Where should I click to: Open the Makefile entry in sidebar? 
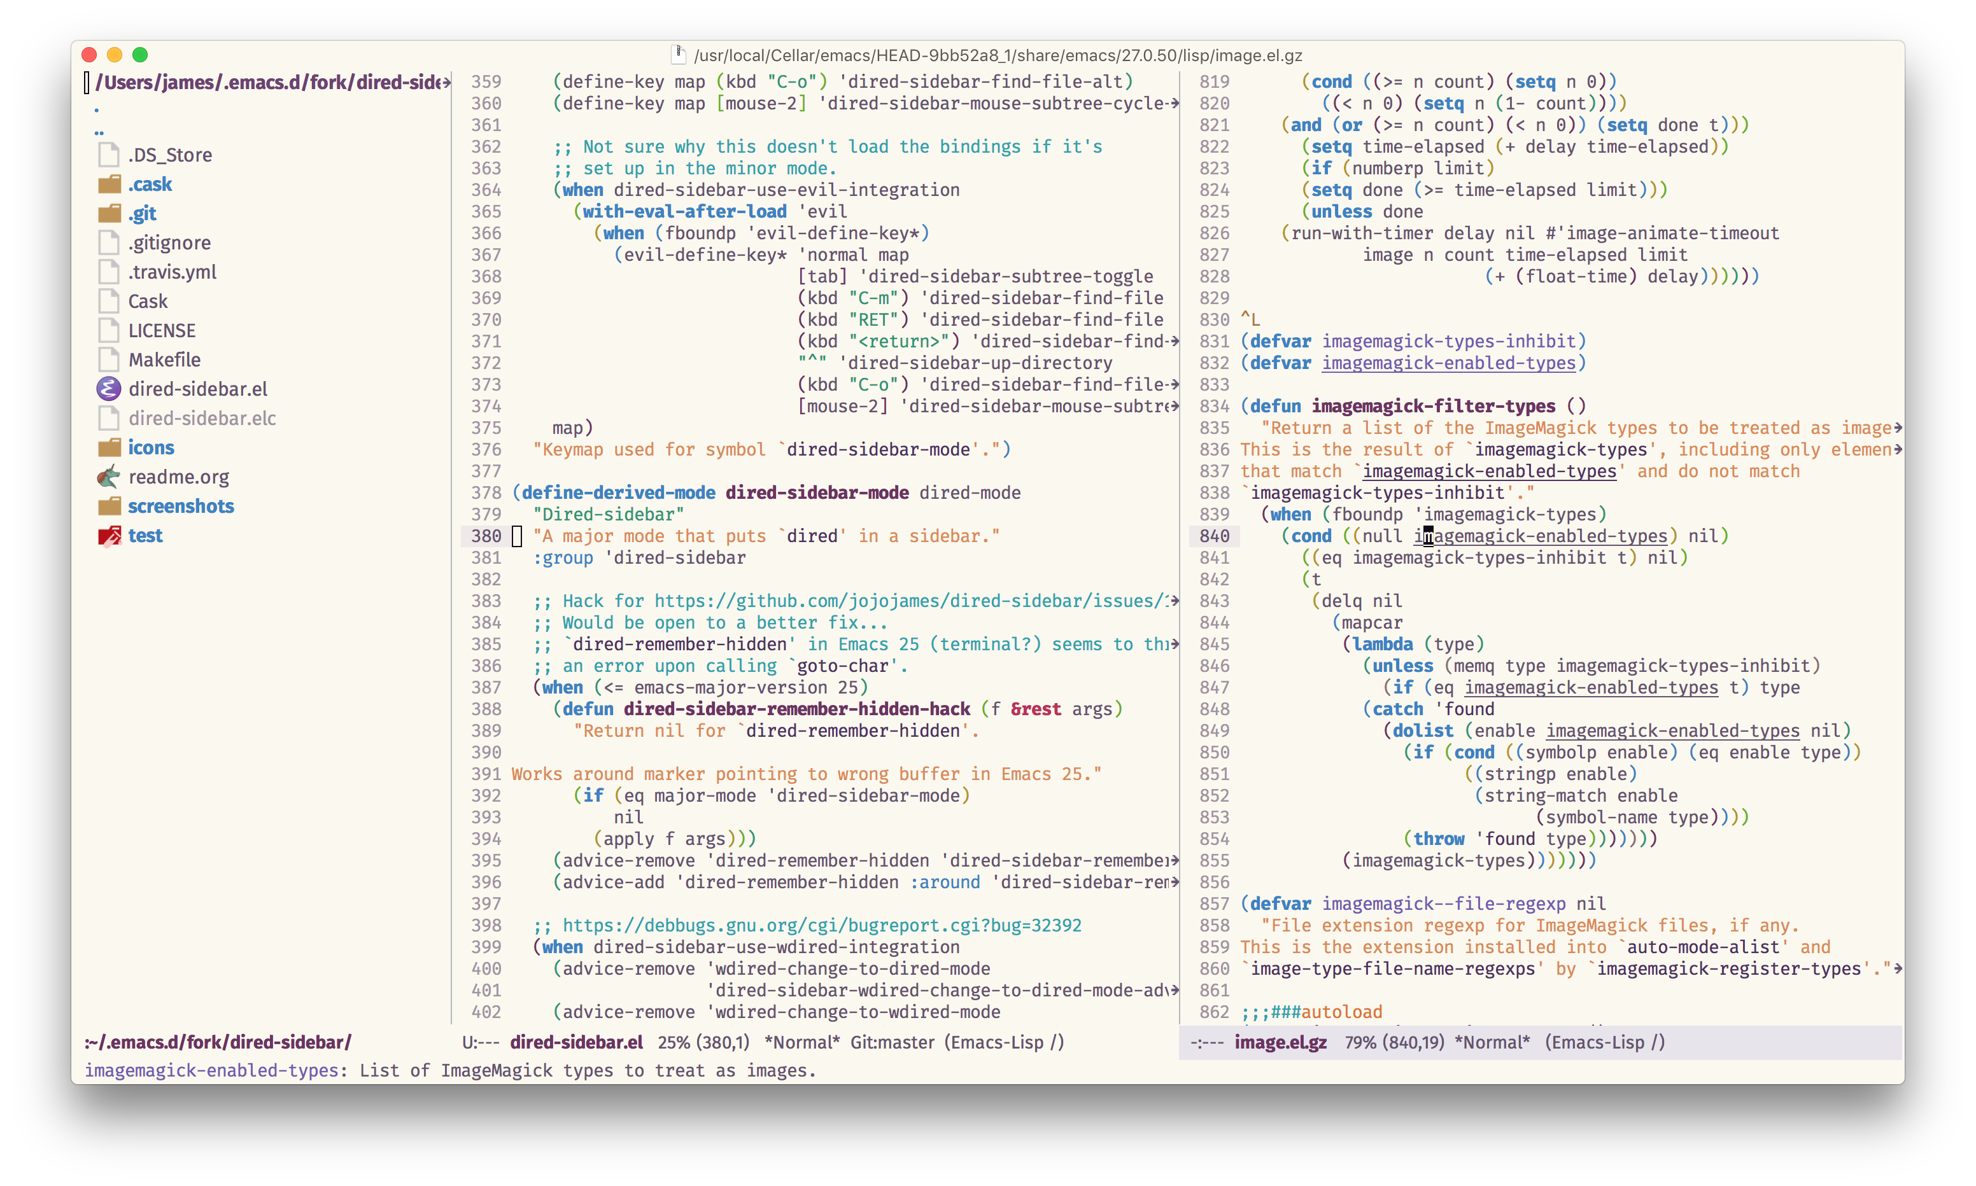pos(164,359)
